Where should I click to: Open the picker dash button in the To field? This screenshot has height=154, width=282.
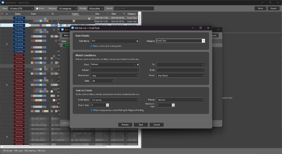pyautogui.click(x=203, y=65)
